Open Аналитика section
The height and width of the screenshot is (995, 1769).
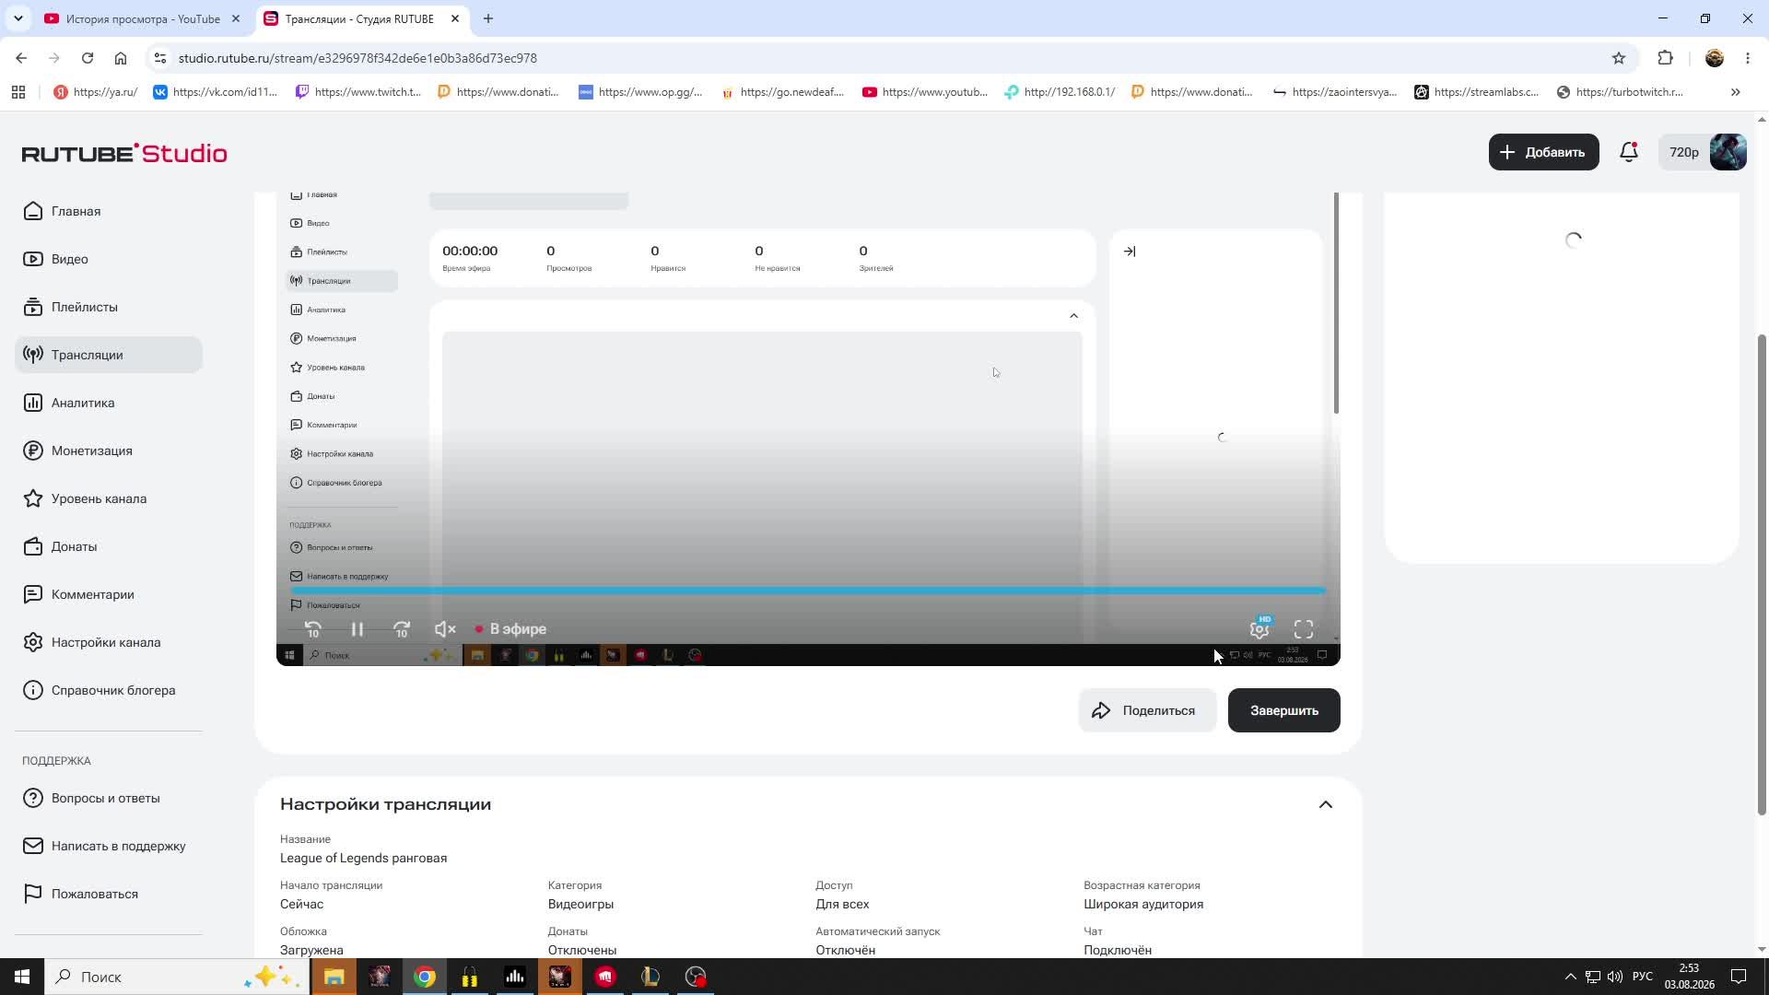pos(109,403)
